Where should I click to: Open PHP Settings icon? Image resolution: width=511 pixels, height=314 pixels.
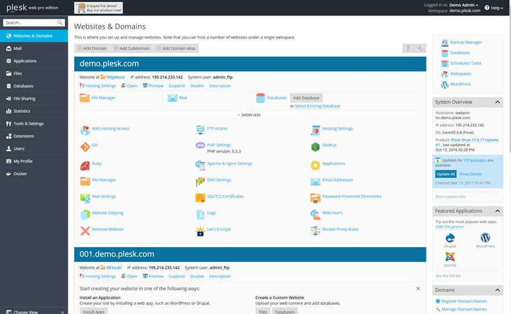click(x=200, y=146)
